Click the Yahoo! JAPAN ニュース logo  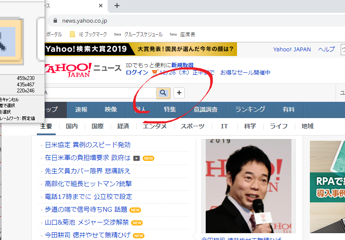83,70
